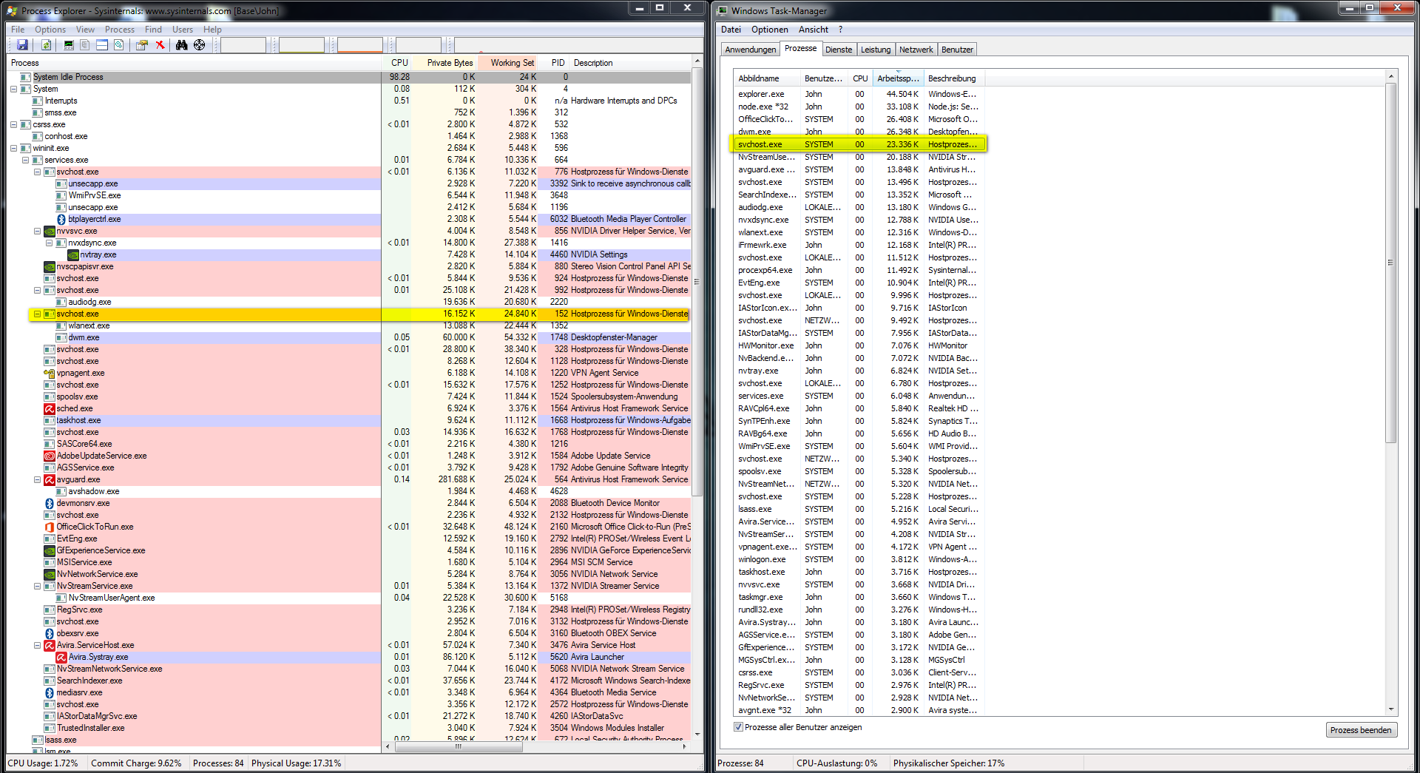Open the Process menu in Process Explorer
The image size is (1420, 773).
point(120,30)
